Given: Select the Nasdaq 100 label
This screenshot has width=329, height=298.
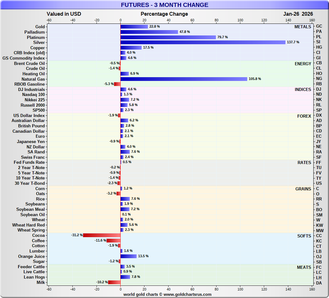Looking at the screenshot, I should [34, 94].
